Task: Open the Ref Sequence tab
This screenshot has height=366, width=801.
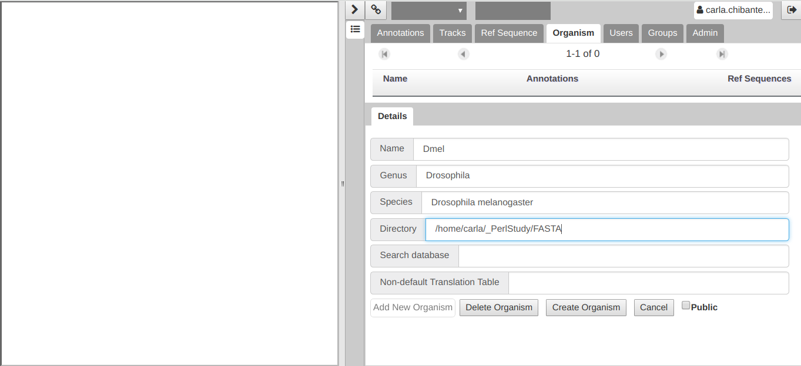Action: (x=509, y=33)
